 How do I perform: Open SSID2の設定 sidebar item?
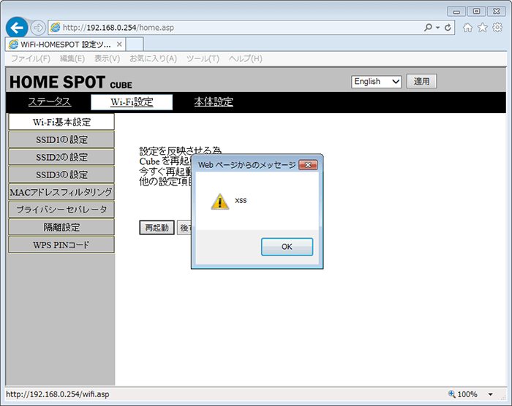click(x=61, y=157)
